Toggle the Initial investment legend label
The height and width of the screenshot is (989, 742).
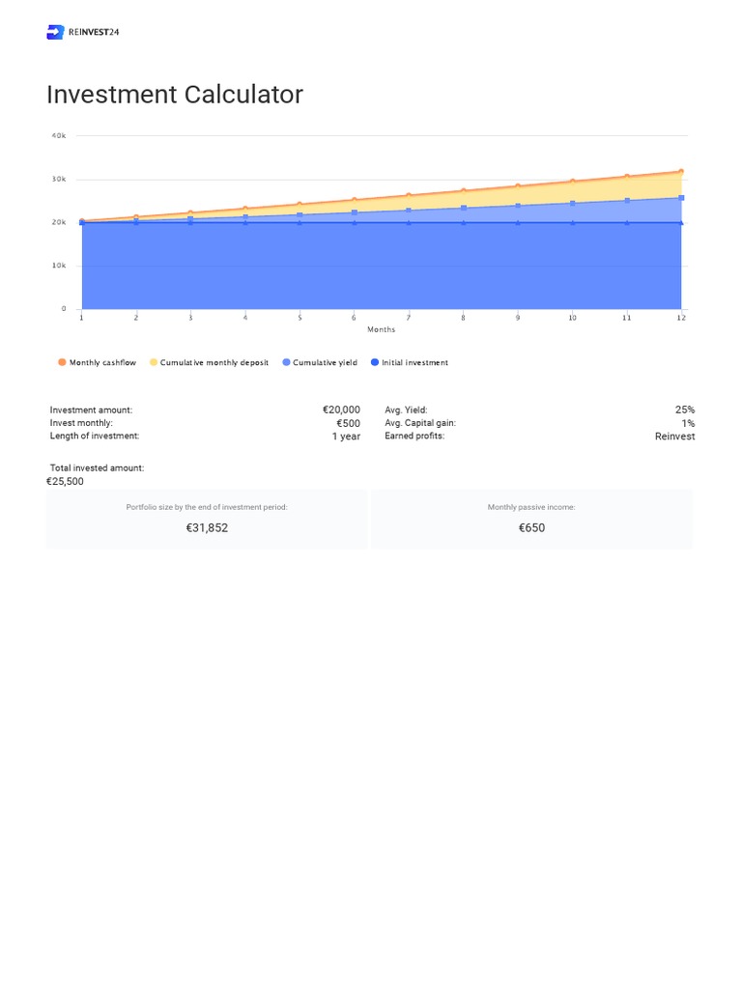tap(414, 362)
